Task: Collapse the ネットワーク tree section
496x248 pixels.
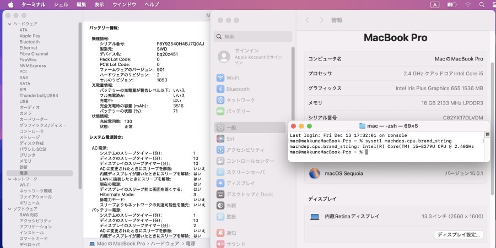Action: tap(9, 179)
